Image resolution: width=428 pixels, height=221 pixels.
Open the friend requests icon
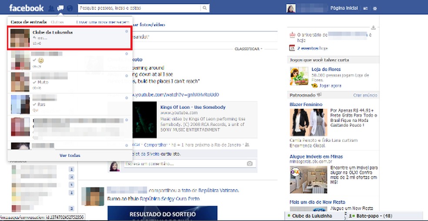(51, 8)
